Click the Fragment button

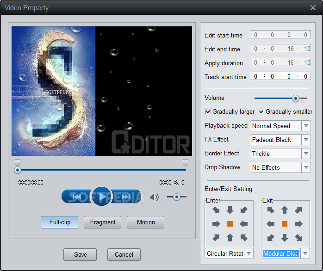(102, 222)
